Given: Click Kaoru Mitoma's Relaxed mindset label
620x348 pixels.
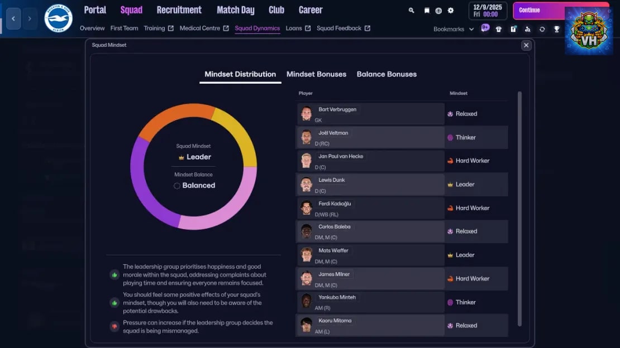Looking at the screenshot, I should (x=466, y=326).
